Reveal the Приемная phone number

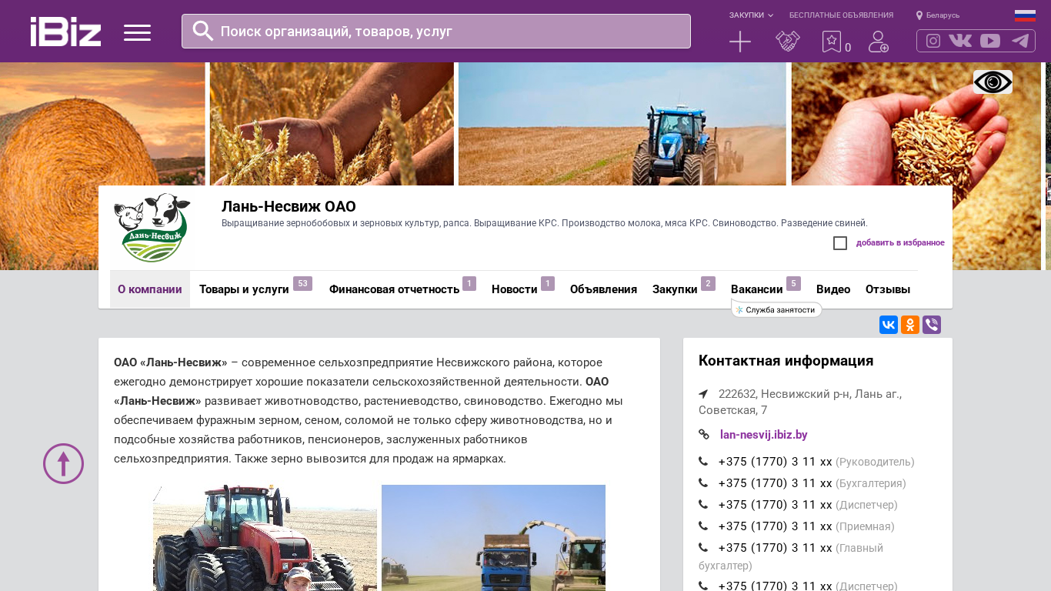(775, 526)
